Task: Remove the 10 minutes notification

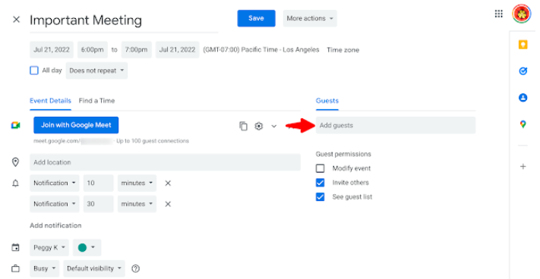Action: coord(168,183)
